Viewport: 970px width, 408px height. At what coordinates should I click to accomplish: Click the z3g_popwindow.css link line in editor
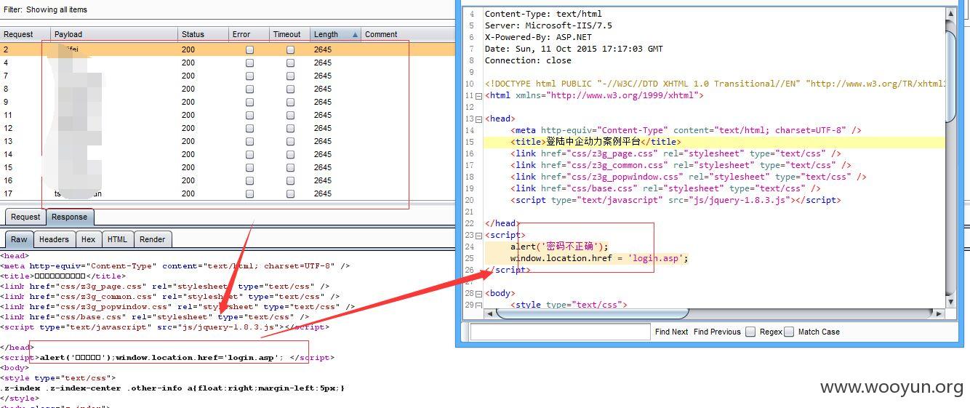pos(689,177)
